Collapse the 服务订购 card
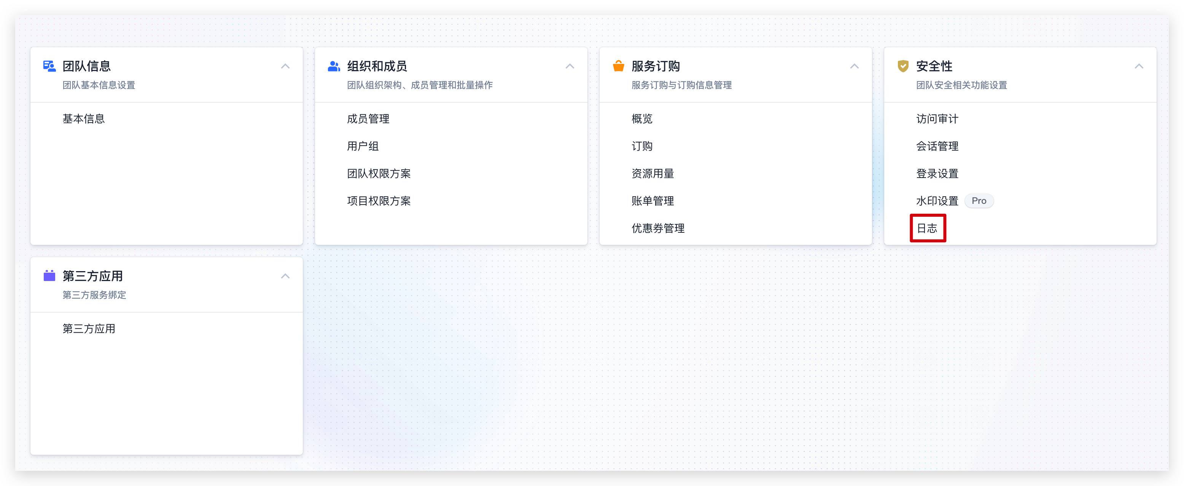 pos(854,66)
